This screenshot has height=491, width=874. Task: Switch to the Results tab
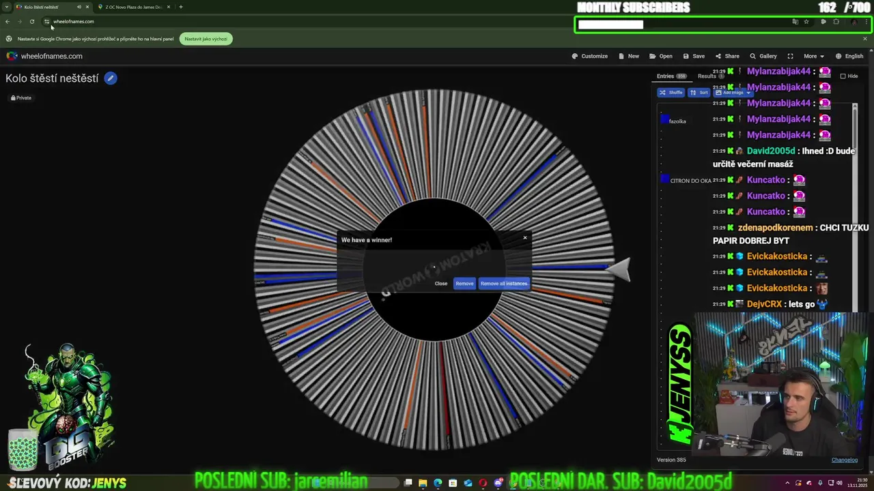tap(710, 76)
